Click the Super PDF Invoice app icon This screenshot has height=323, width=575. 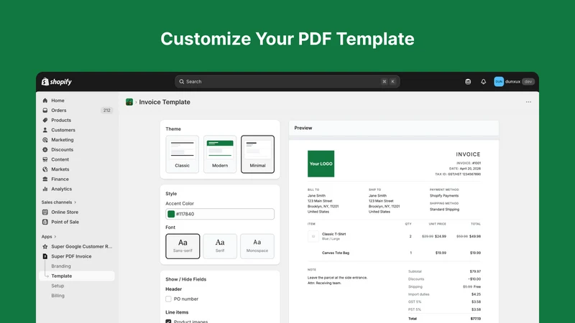(x=45, y=256)
